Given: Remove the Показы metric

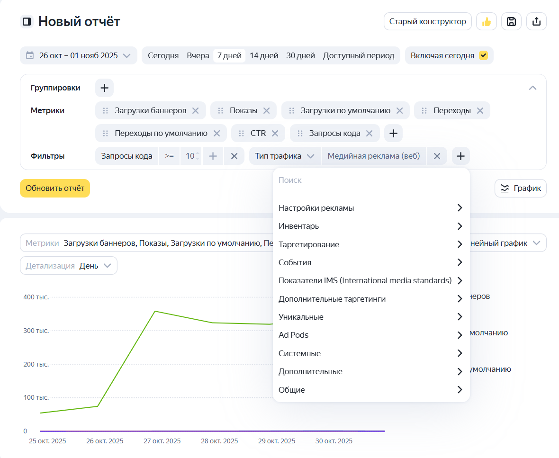Looking at the screenshot, I should click(x=266, y=111).
